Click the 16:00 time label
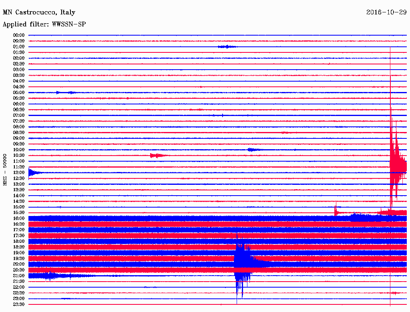The height and width of the screenshot is (312, 410). click(19, 218)
